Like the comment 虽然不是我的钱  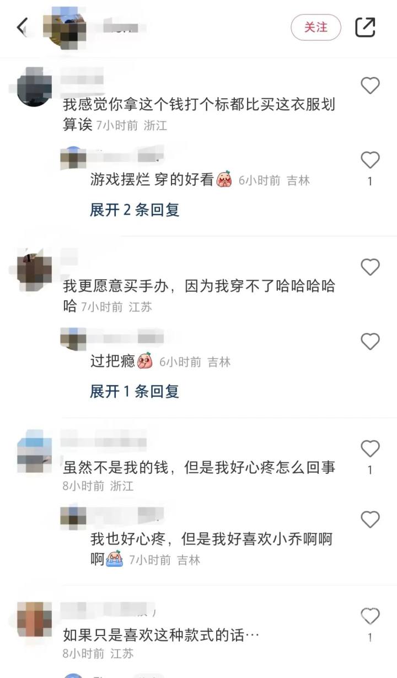click(x=370, y=449)
